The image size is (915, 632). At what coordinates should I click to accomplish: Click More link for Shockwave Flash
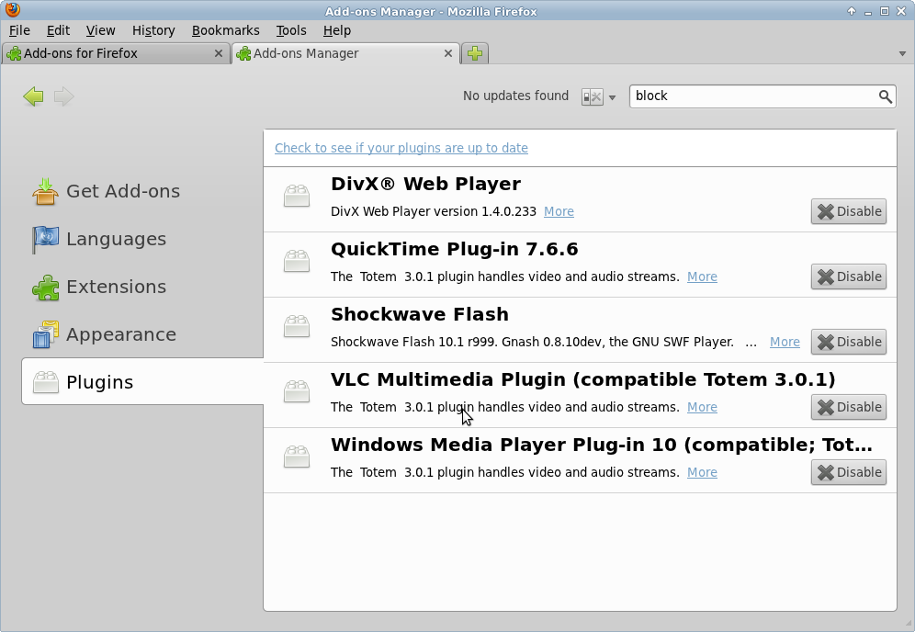pyautogui.click(x=785, y=342)
